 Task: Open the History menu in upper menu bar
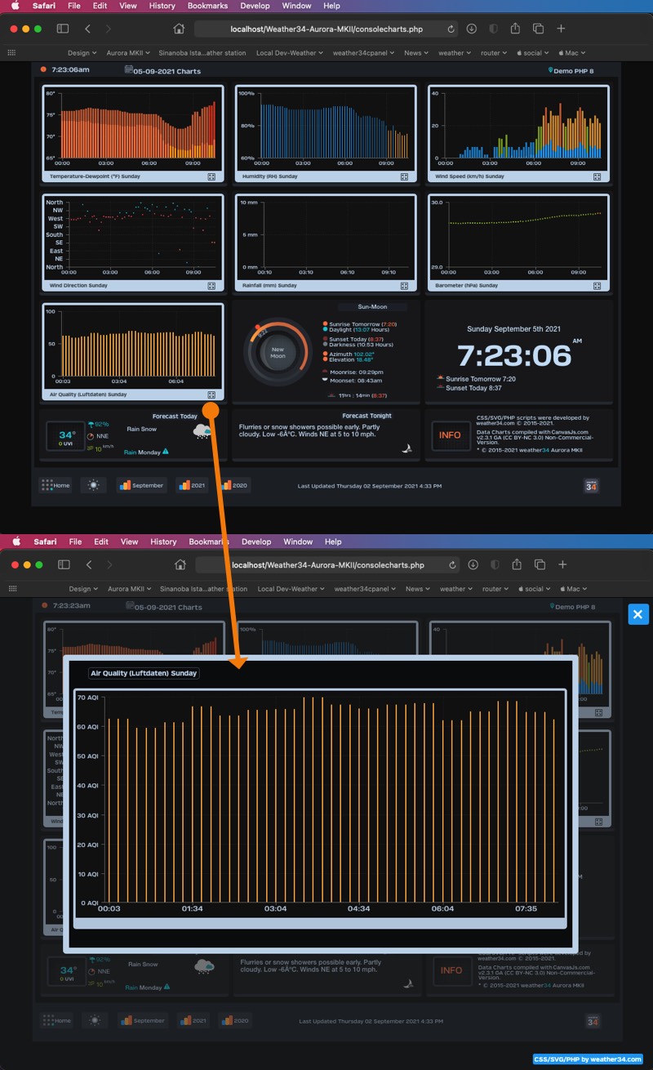pos(162,6)
